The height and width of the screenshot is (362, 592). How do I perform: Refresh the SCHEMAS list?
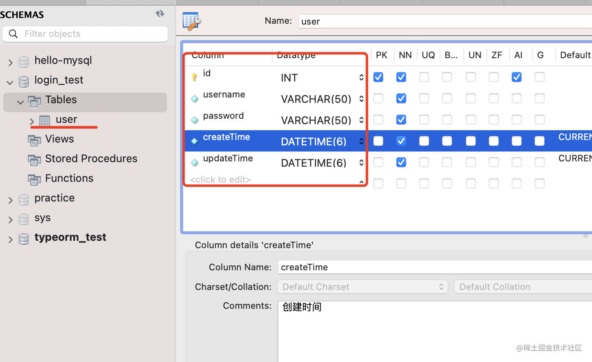coord(160,14)
